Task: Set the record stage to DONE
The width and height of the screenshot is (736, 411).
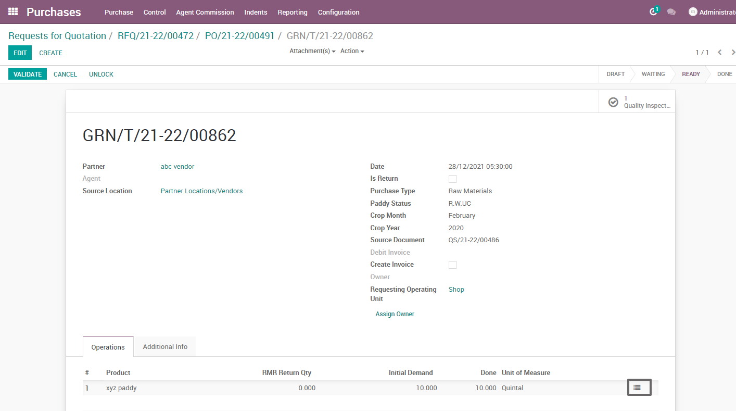Action: 725,74
